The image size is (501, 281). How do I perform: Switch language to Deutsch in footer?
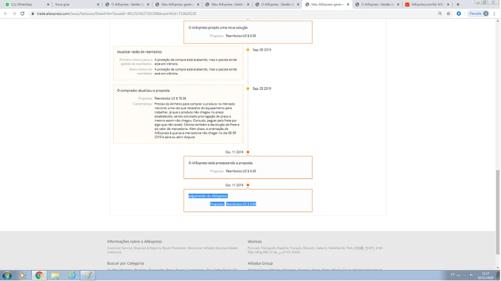pos(309,248)
